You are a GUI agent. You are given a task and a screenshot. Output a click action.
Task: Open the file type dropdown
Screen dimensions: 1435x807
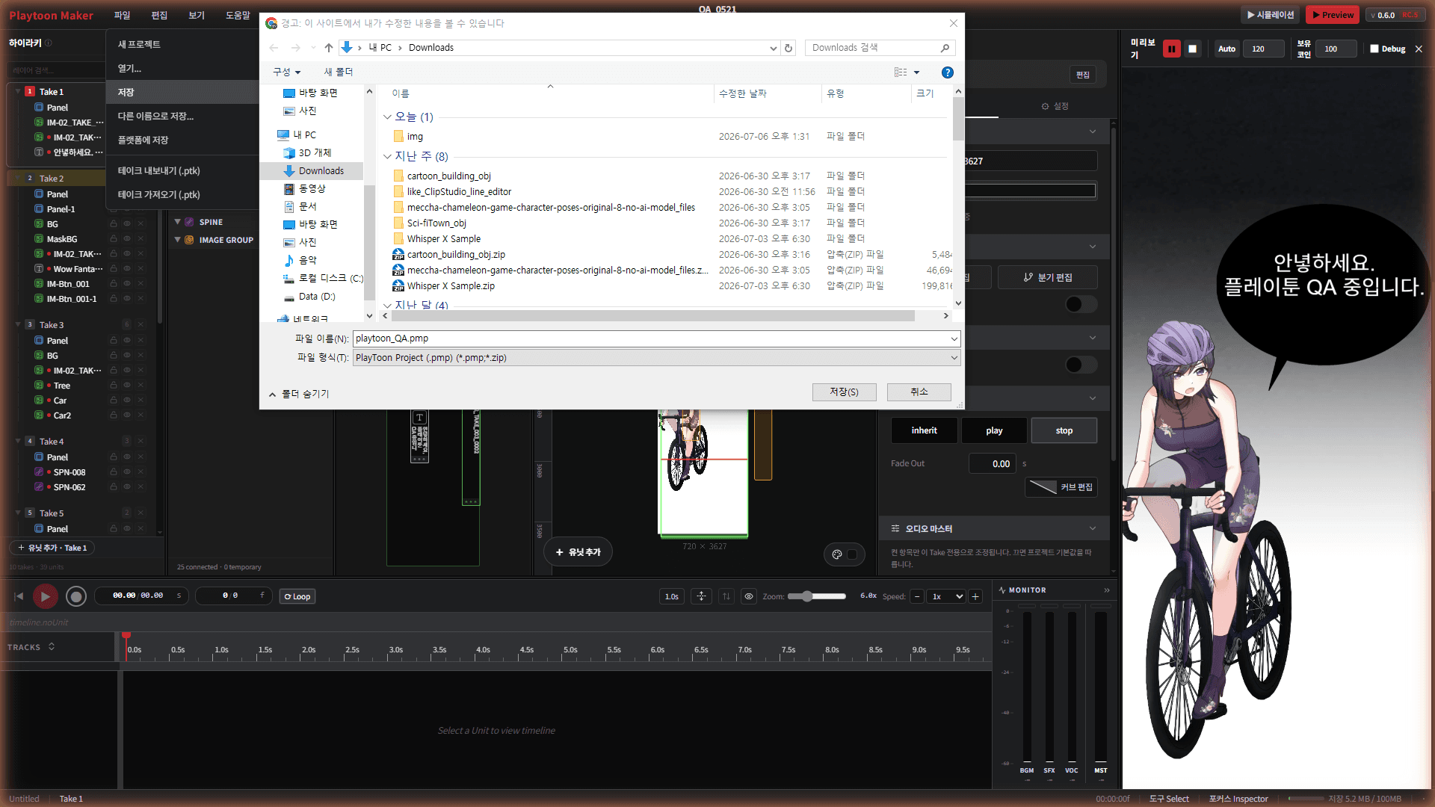pyautogui.click(x=954, y=358)
